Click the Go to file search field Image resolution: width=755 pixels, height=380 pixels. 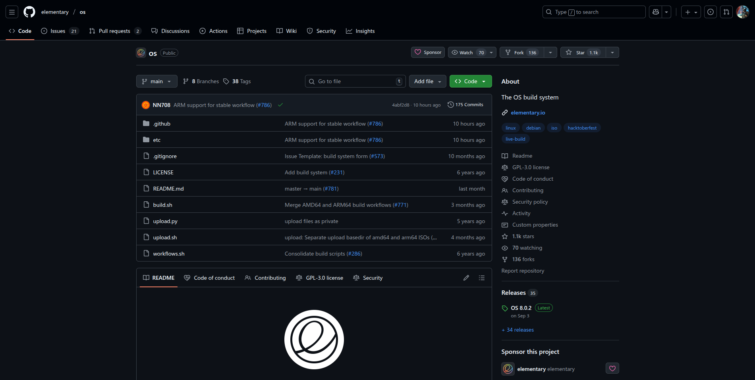[355, 81]
